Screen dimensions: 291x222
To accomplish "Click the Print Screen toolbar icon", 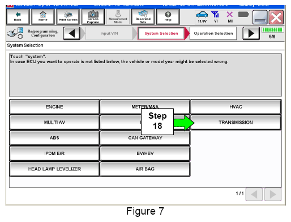I will click(68, 16).
